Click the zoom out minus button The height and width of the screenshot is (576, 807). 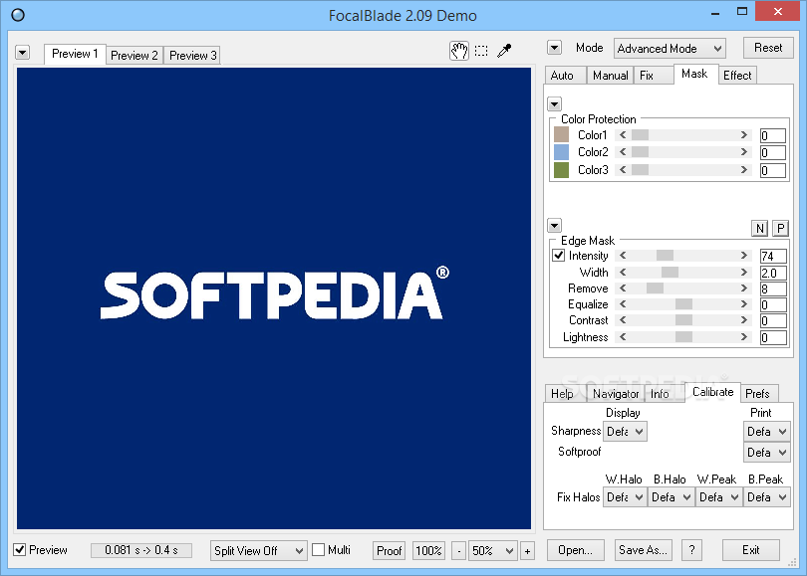pos(459,551)
